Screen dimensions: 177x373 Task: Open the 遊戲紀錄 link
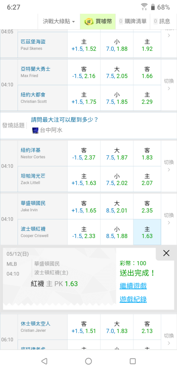coord(133,299)
